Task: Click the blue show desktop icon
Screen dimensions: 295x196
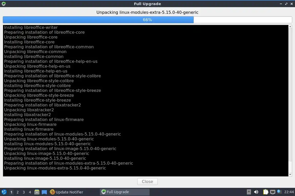Action: pos(44,192)
